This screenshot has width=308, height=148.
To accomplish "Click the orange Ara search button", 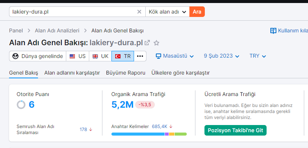I will 197,12.
